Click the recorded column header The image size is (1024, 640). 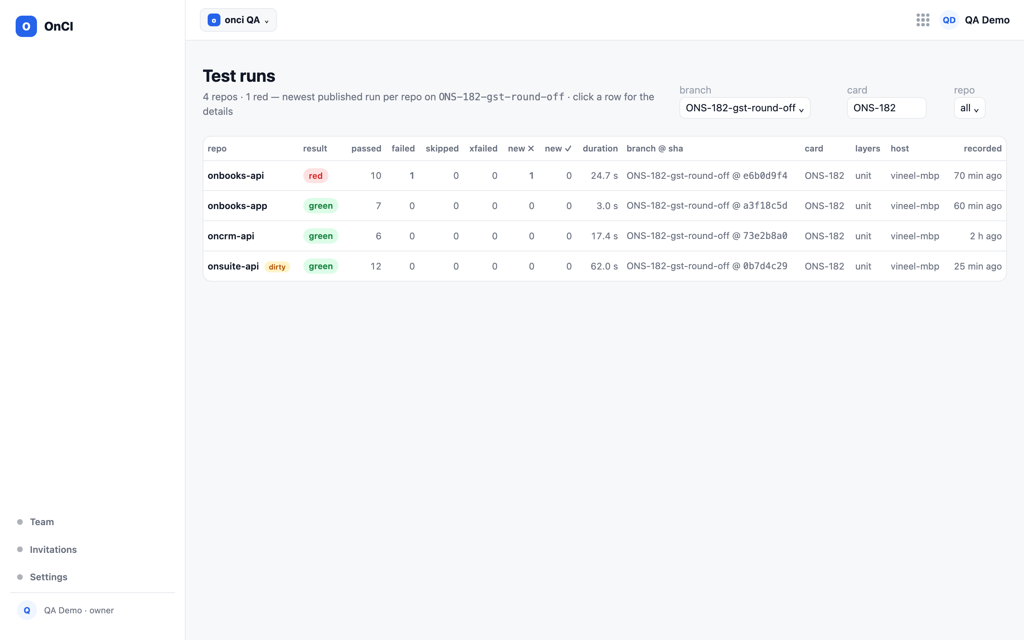(x=982, y=149)
